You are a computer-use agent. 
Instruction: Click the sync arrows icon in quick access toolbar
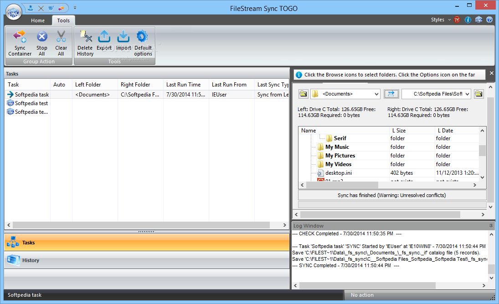[61, 8]
